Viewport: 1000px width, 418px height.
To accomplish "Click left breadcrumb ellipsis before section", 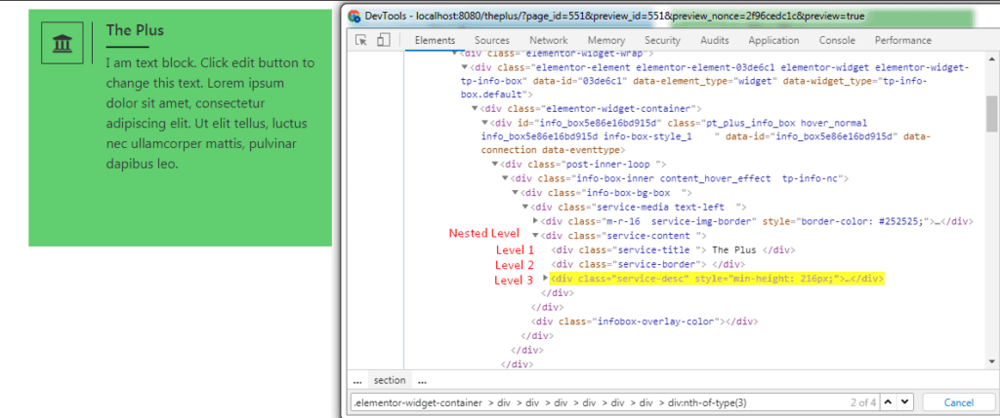I will 357,380.
